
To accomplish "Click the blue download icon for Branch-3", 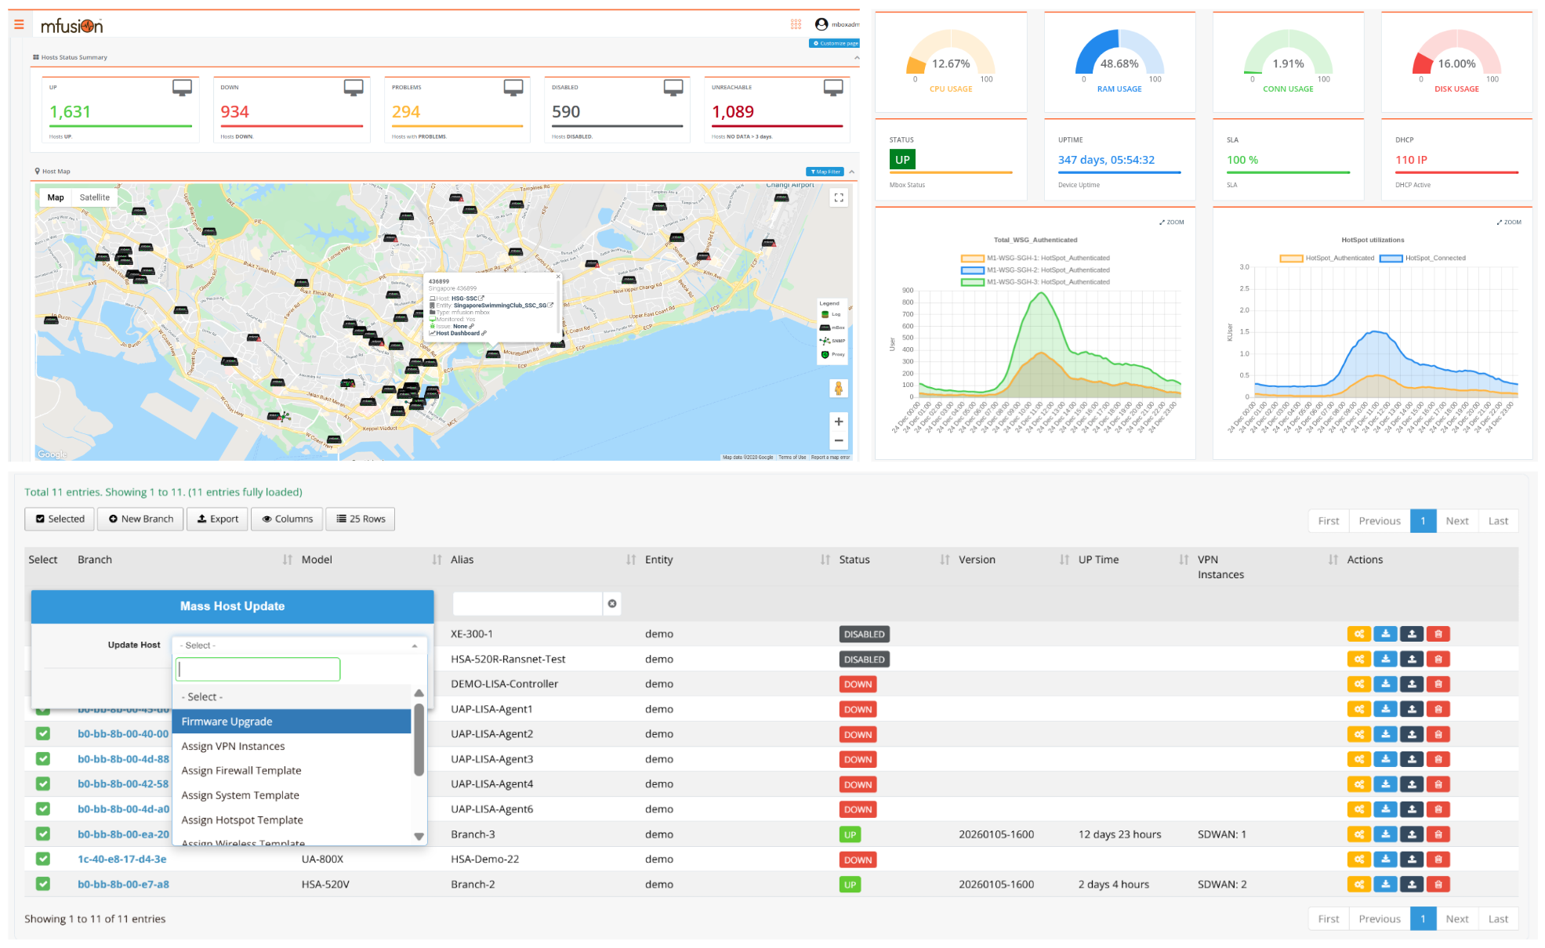I will [x=1386, y=834].
